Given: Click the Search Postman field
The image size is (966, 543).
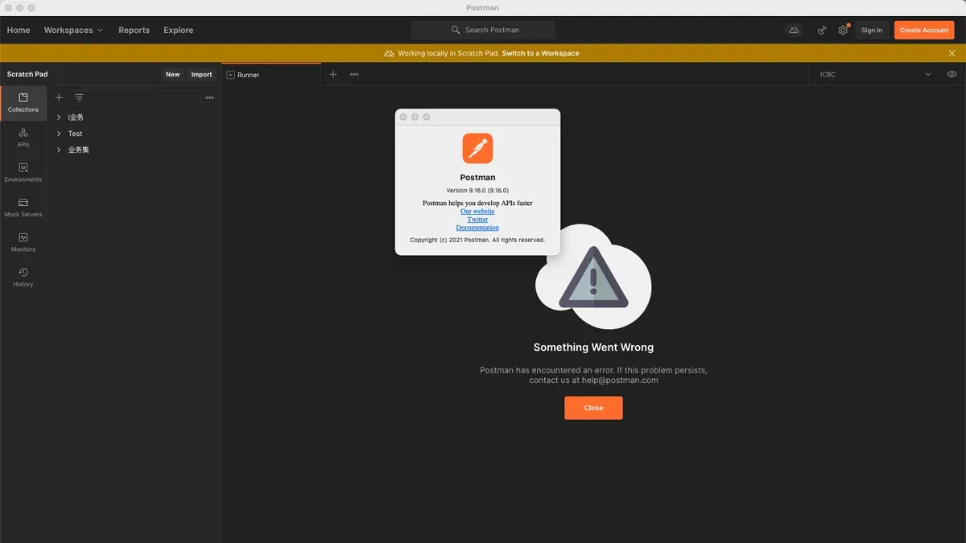Looking at the screenshot, I should pyautogui.click(x=483, y=30).
